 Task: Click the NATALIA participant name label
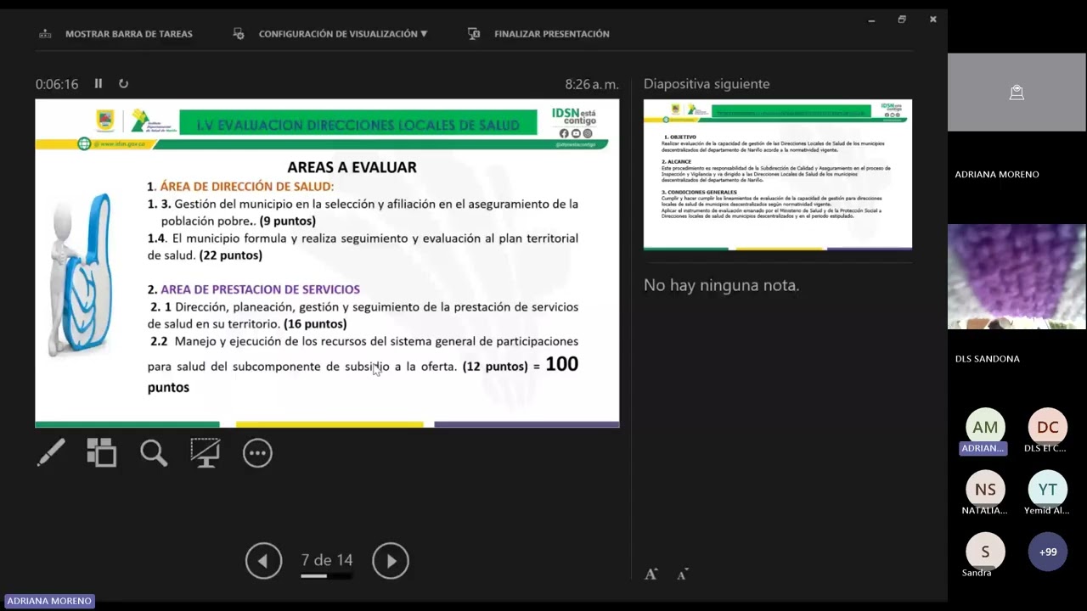pyautogui.click(x=985, y=511)
